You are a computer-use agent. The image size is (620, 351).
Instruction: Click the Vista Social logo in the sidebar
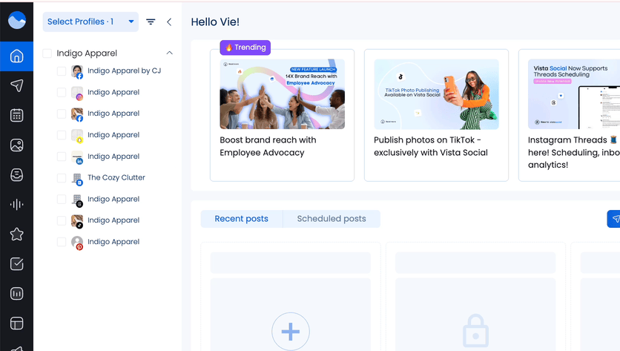pos(16,20)
